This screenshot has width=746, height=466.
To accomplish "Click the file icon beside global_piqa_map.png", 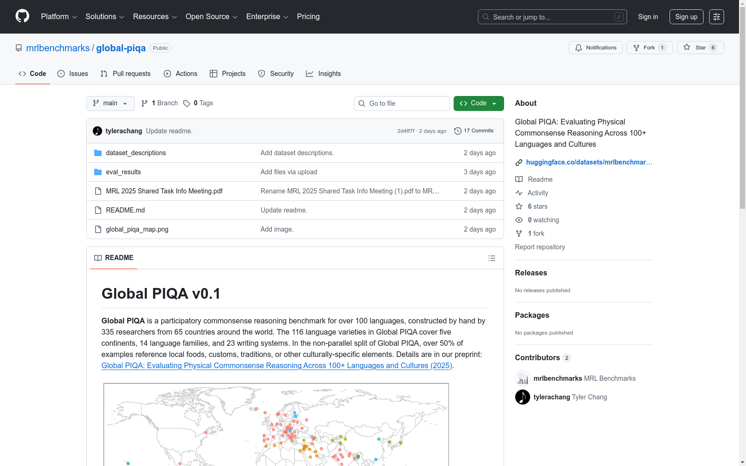I will 98,229.
